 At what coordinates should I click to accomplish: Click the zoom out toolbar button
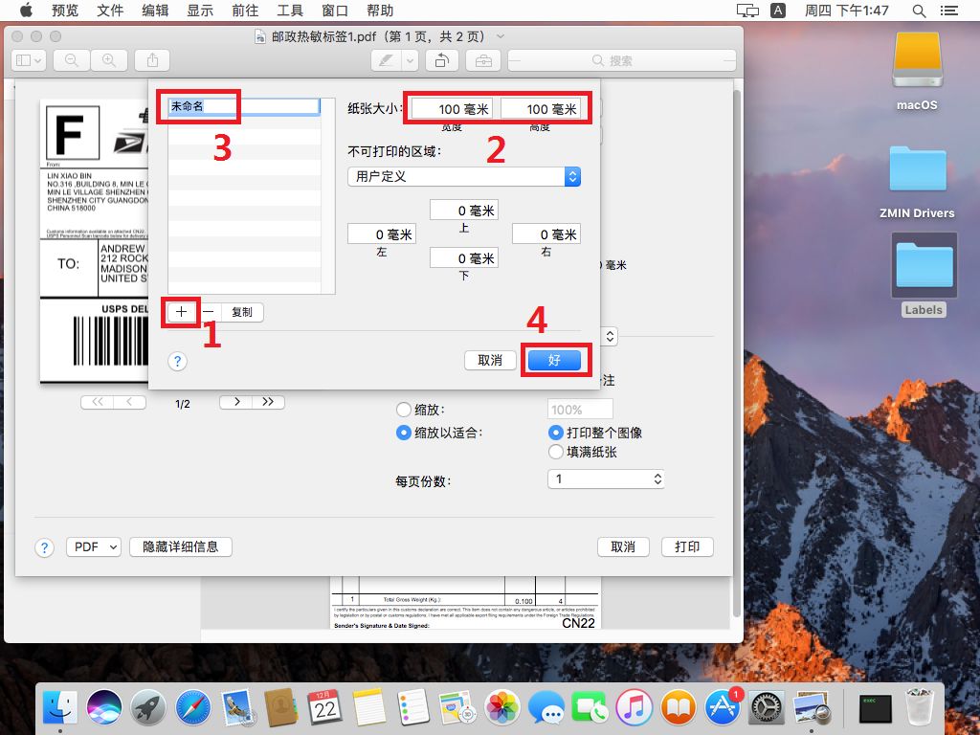click(x=72, y=60)
